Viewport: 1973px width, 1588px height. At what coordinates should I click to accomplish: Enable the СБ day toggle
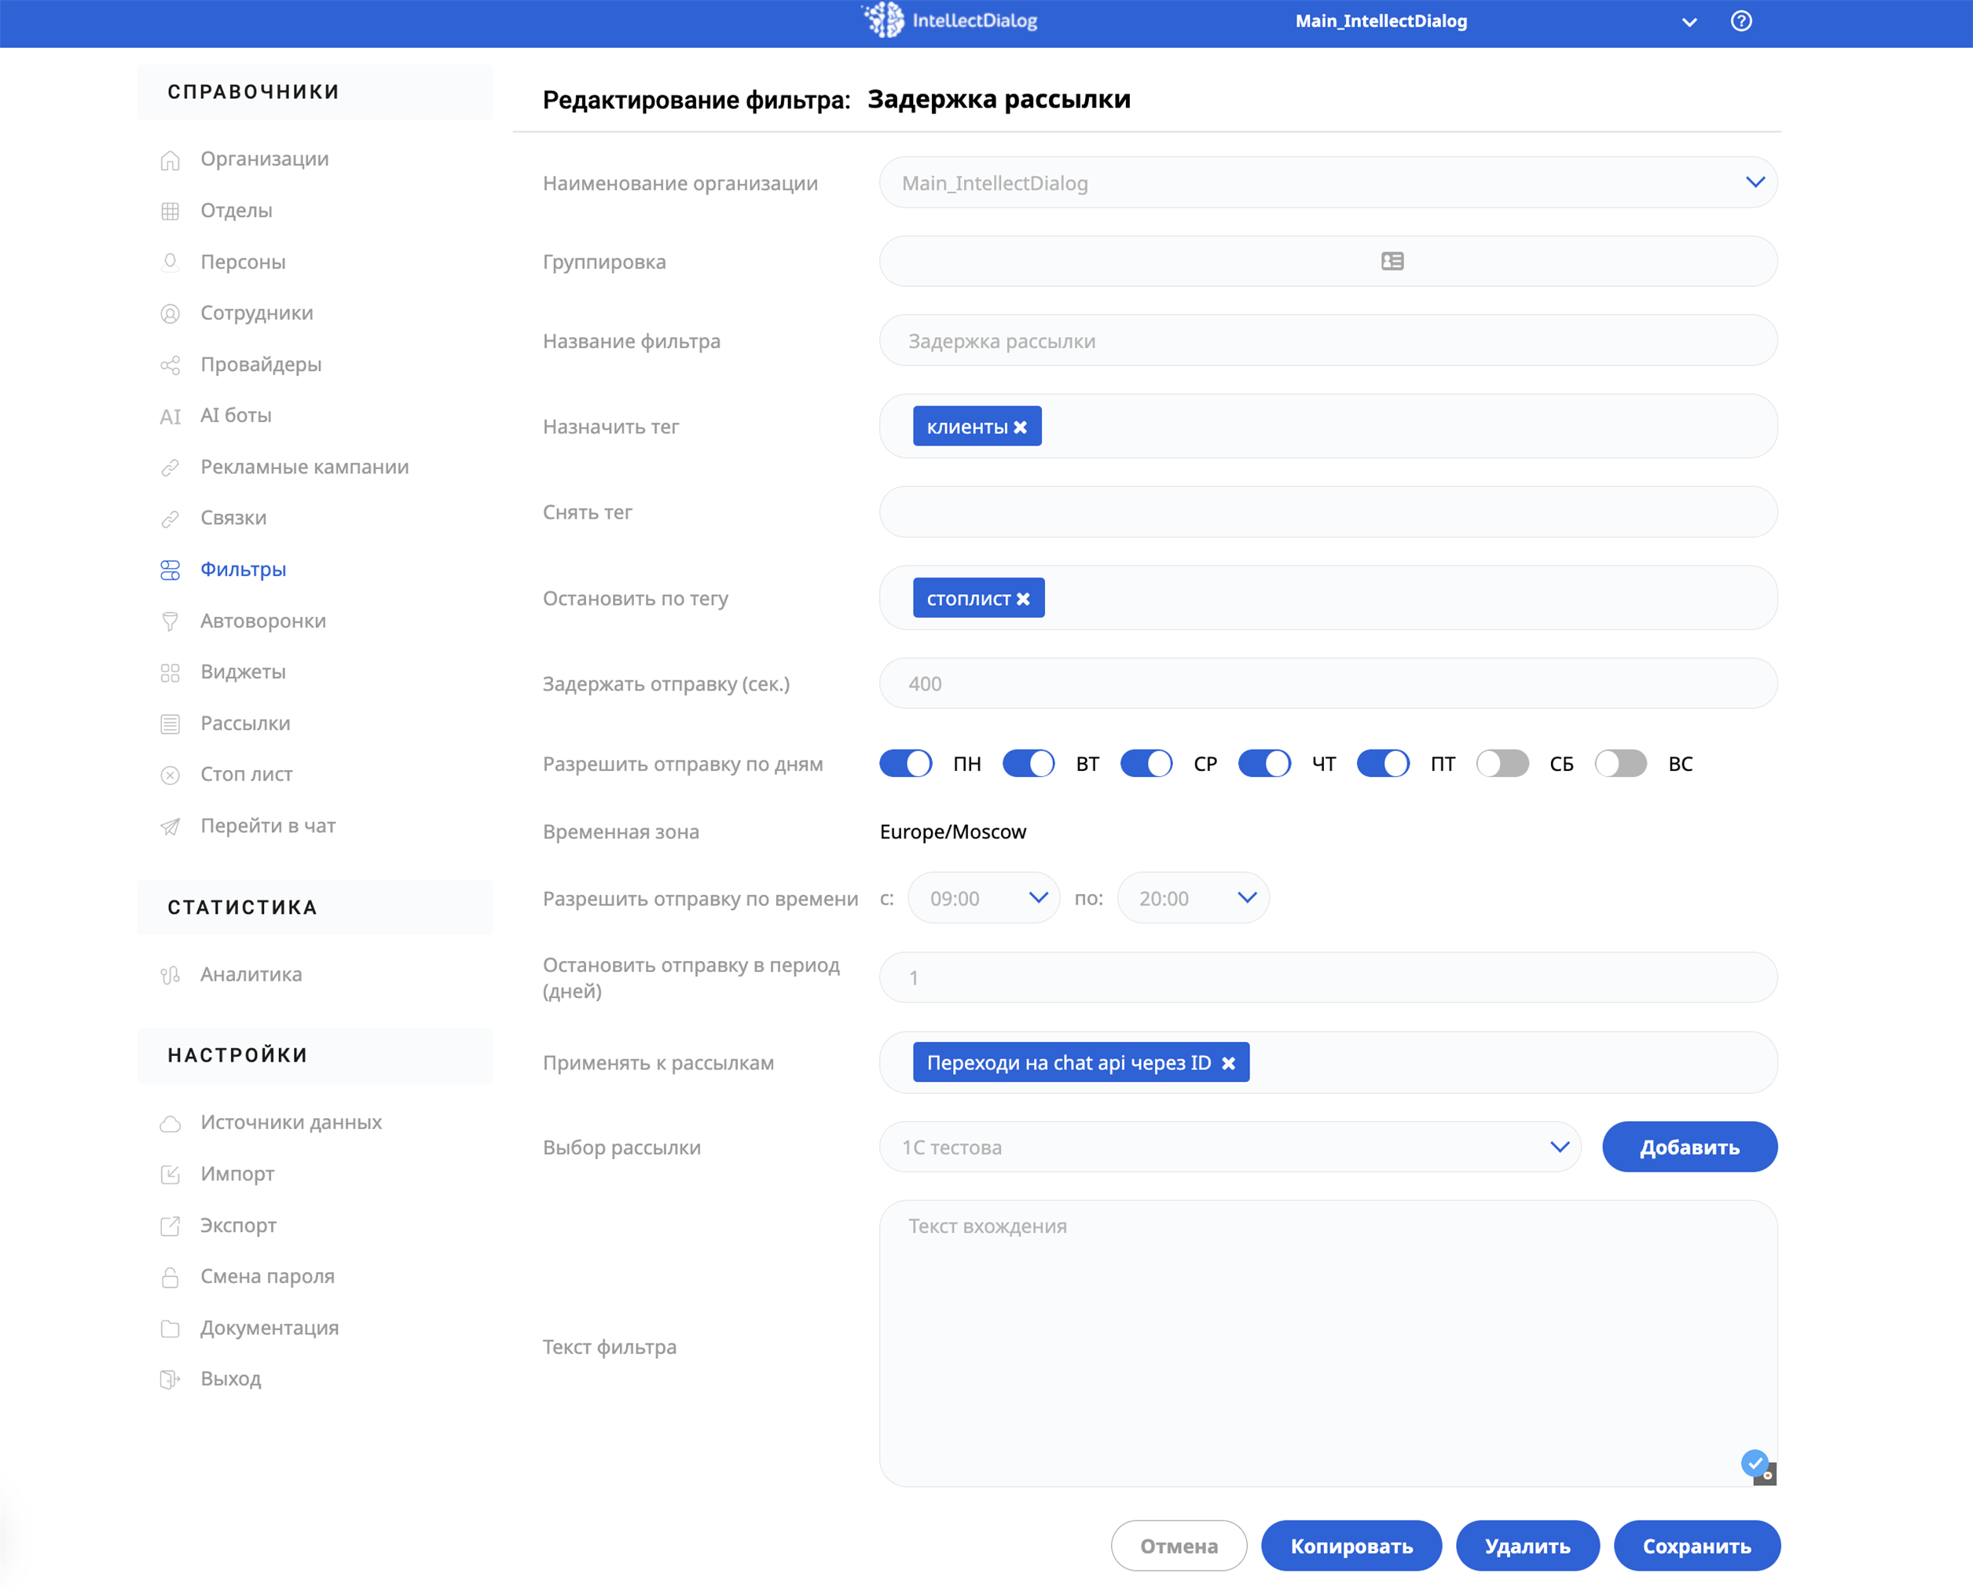[x=1502, y=765]
